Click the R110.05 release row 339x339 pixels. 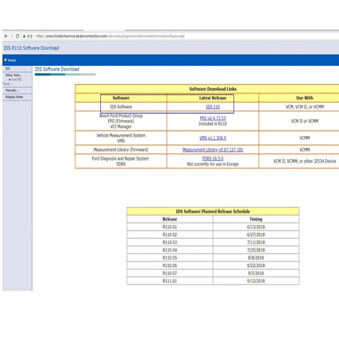coord(170,258)
